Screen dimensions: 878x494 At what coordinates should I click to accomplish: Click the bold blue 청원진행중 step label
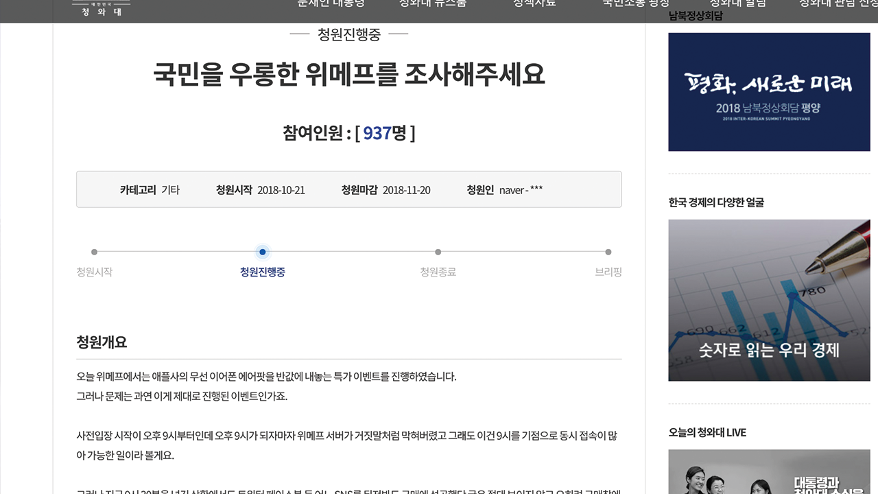[x=263, y=272]
